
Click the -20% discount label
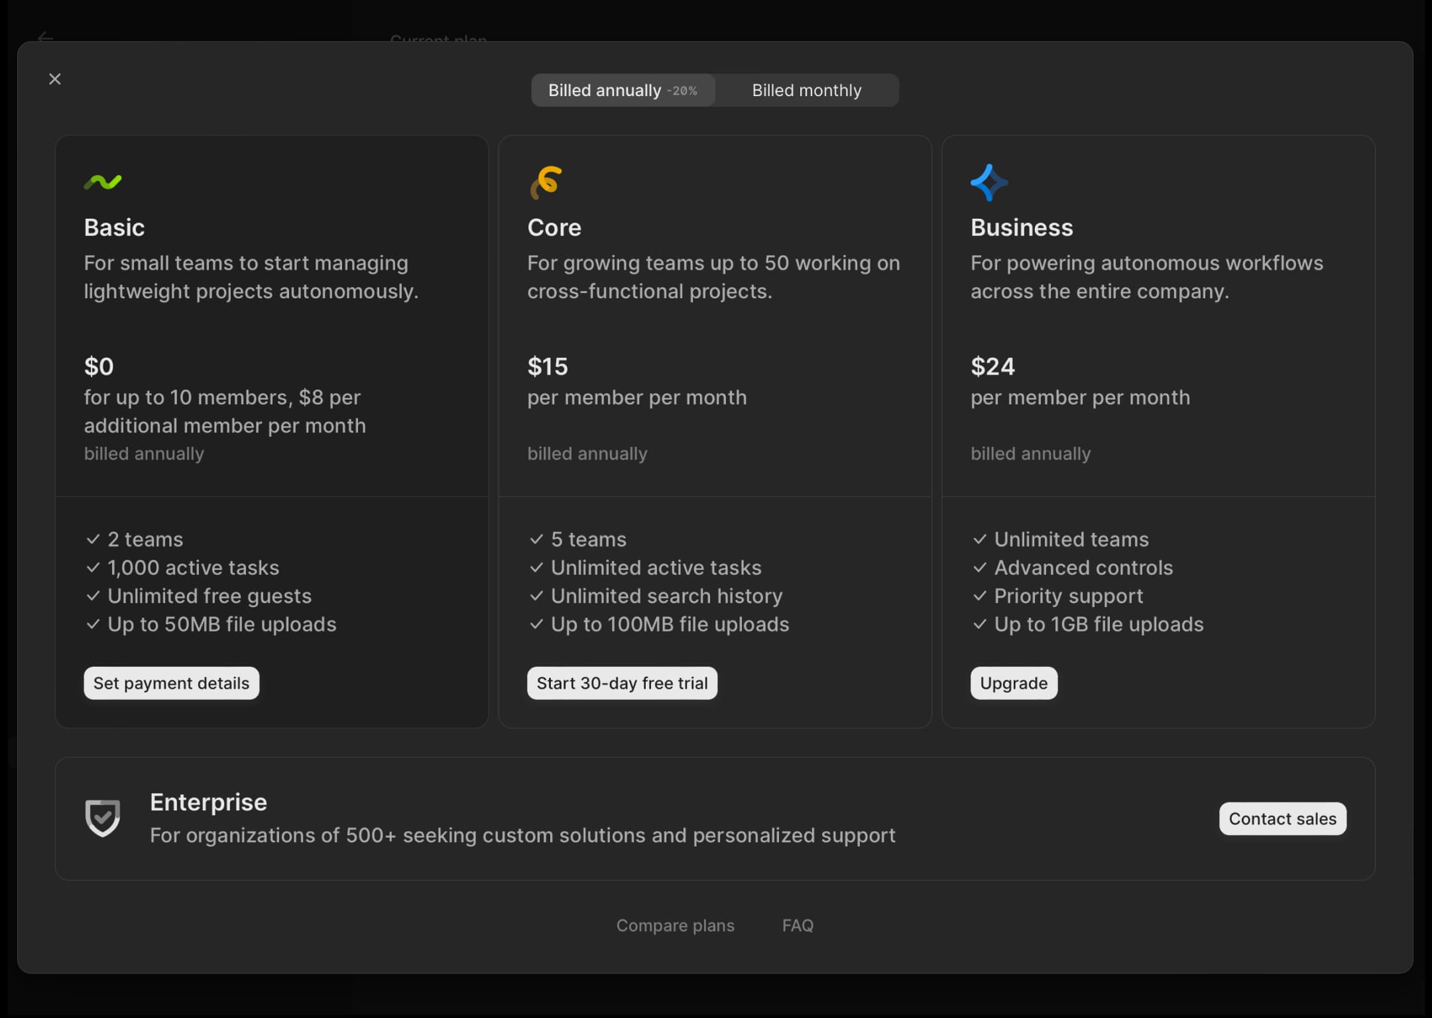coord(682,91)
